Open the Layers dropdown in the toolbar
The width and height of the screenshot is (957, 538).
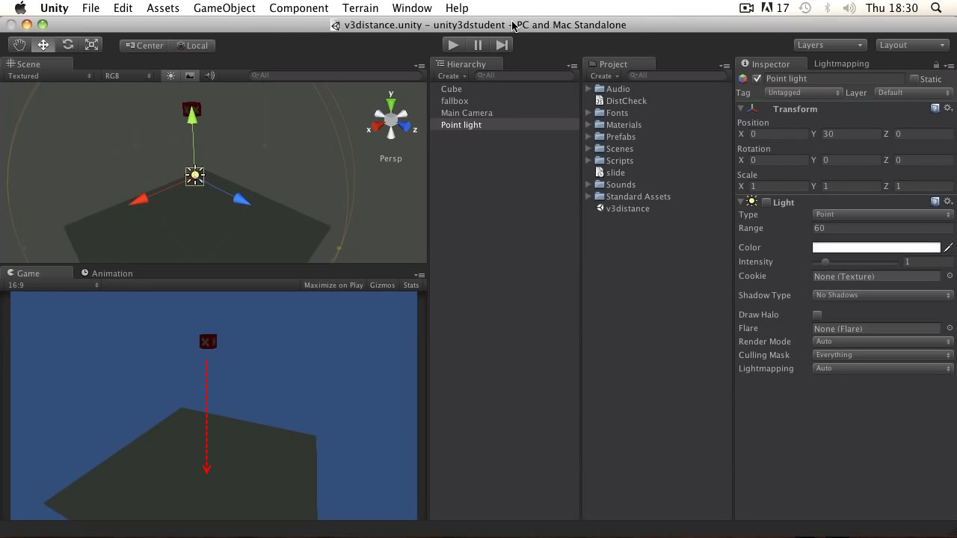tap(830, 45)
